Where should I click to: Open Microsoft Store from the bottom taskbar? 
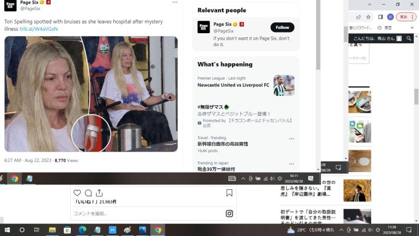(67, 230)
